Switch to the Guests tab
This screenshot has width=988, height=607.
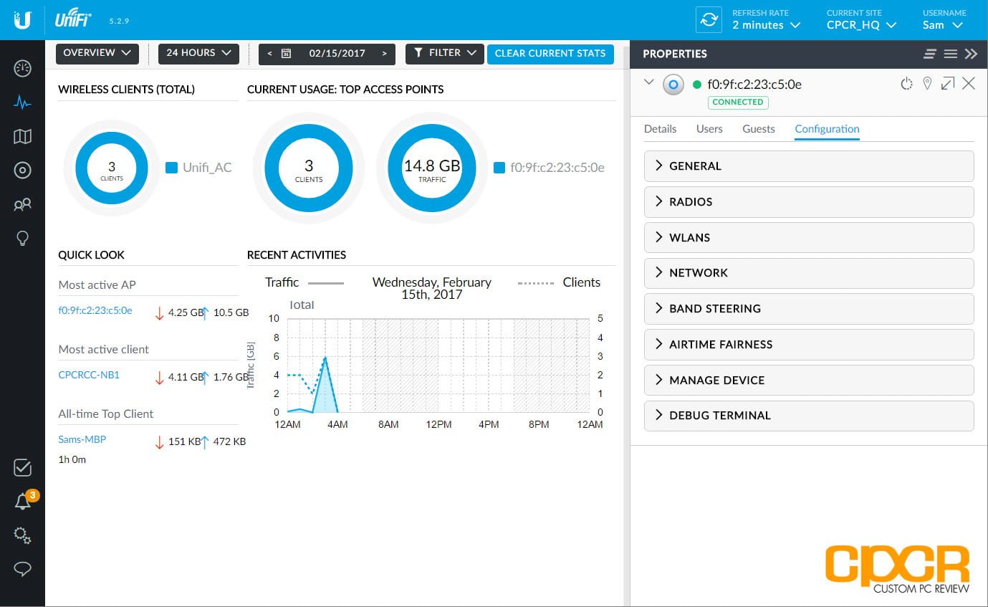point(759,129)
